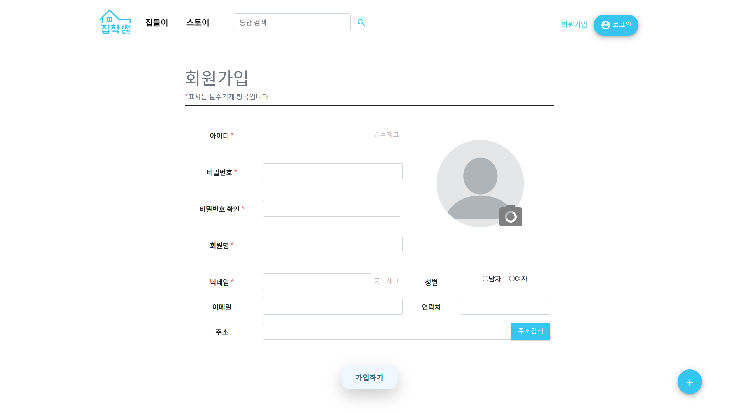This screenshot has width=739, height=412.
Task: Click the user avatar icon in 로그인 button
Action: tap(606, 25)
